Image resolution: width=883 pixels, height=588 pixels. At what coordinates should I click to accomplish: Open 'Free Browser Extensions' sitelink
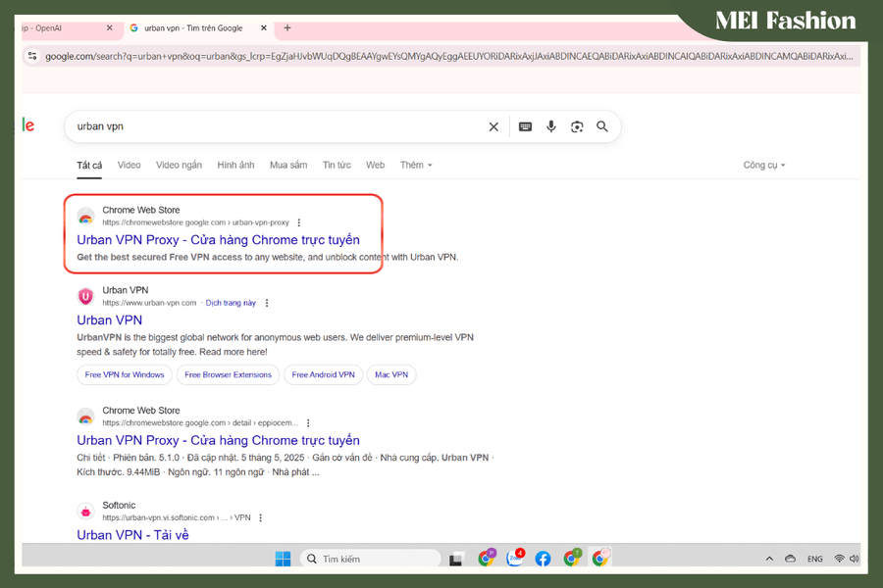228,374
